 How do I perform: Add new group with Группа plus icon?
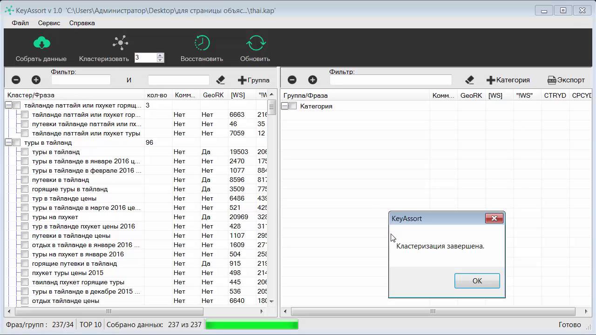pos(242,80)
